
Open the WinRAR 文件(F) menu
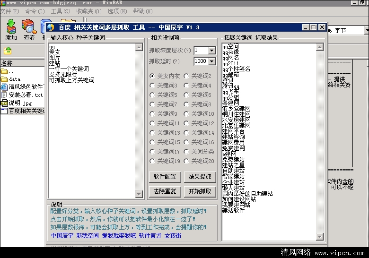(9, 11)
